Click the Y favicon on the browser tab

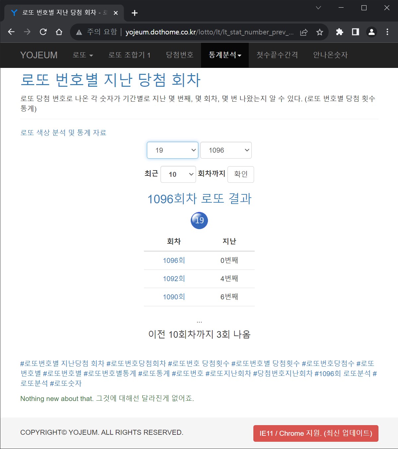click(x=14, y=13)
